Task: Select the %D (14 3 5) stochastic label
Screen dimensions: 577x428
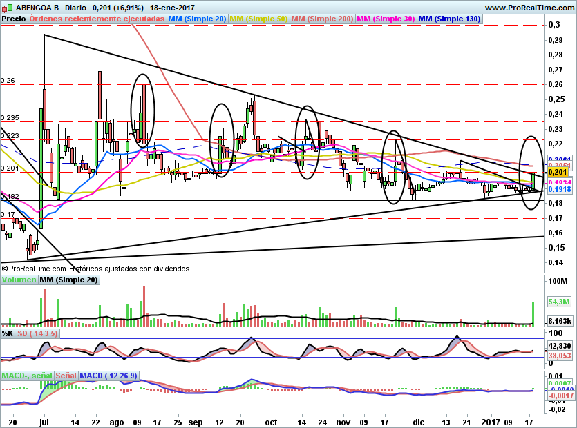Action: pos(37,333)
